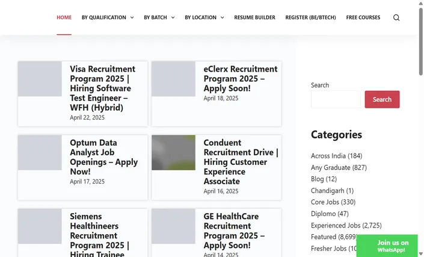Open the Across India (184) category
The width and height of the screenshot is (424, 257).
click(336, 156)
